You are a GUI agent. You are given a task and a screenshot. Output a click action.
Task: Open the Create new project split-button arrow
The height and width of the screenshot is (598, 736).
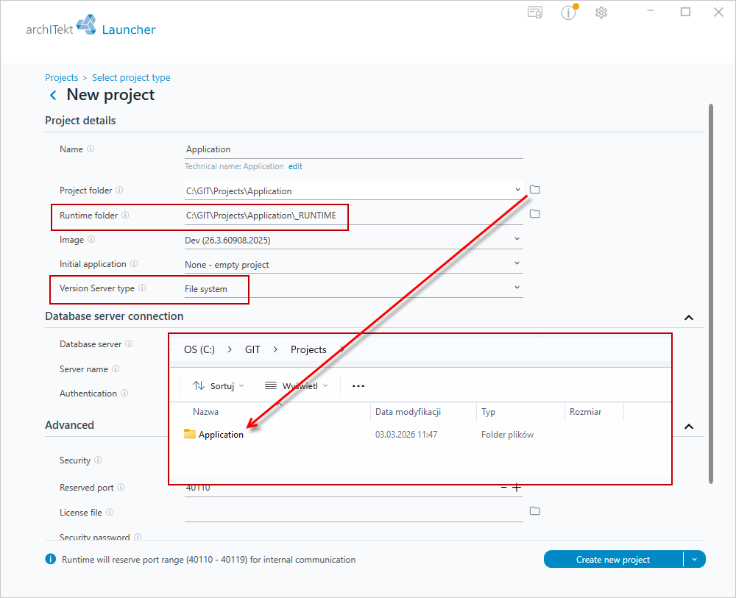[695, 559]
